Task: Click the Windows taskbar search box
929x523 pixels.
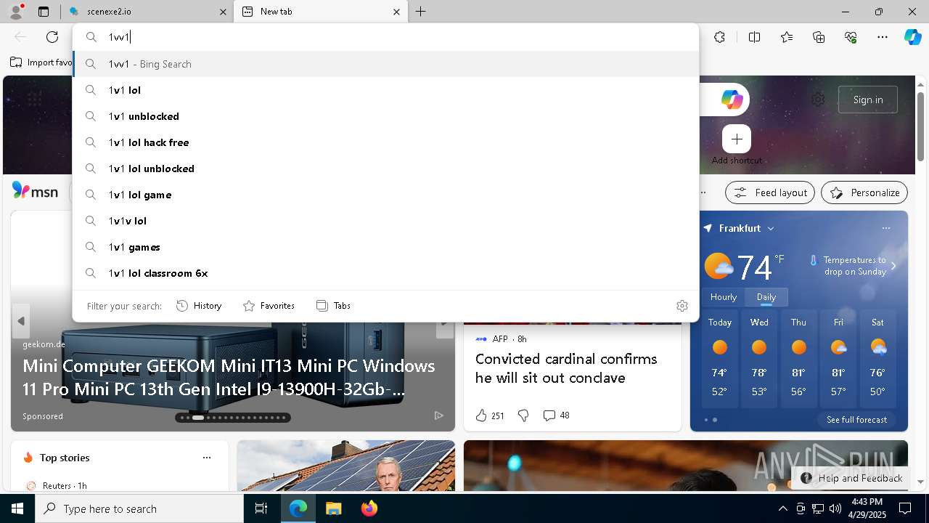Action: [x=139, y=508]
